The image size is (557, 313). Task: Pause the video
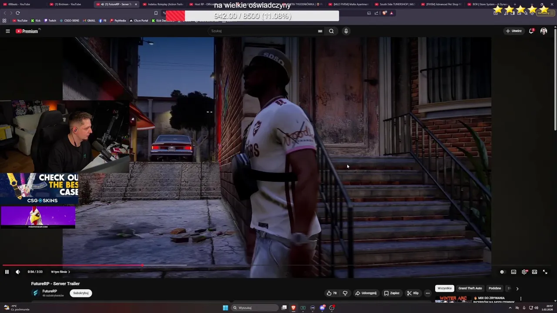[x=7, y=272]
